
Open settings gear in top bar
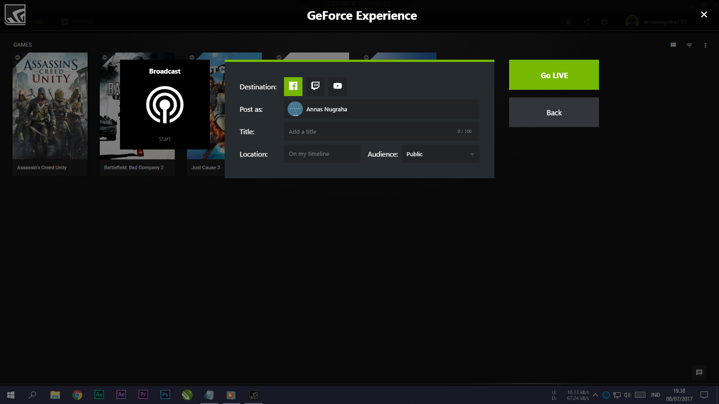click(x=604, y=22)
